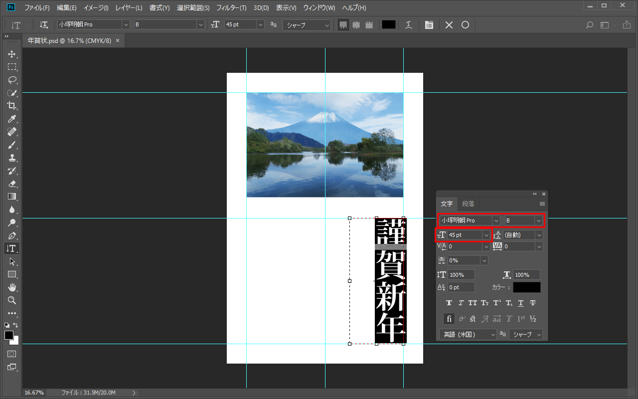
Task: Open font size 45 pt dropdown in Character panel
Action: [x=486, y=234]
